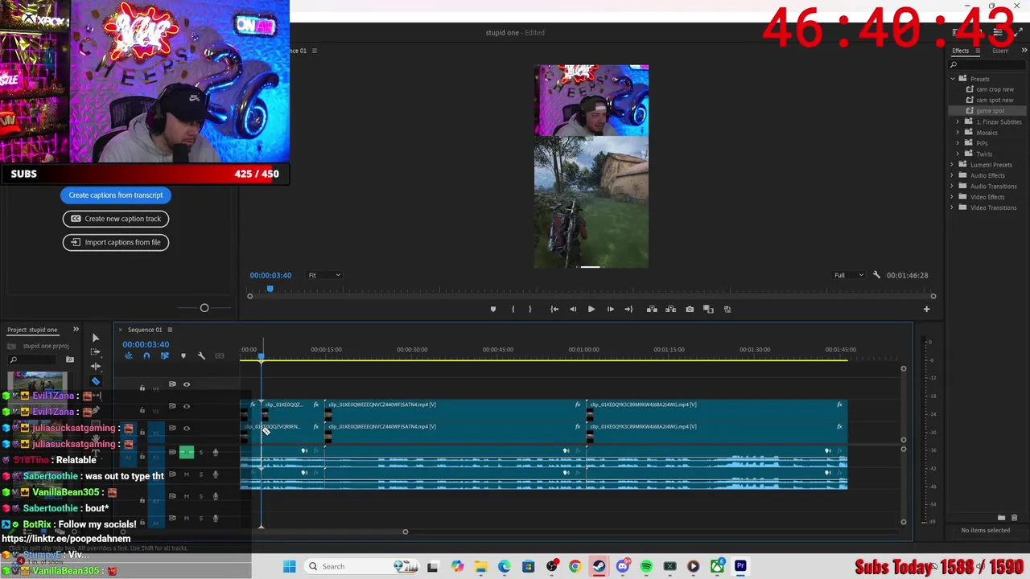Image resolution: width=1030 pixels, height=579 pixels.
Task: Open the Button Editor plus icon
Action: (x=926, y=309)
